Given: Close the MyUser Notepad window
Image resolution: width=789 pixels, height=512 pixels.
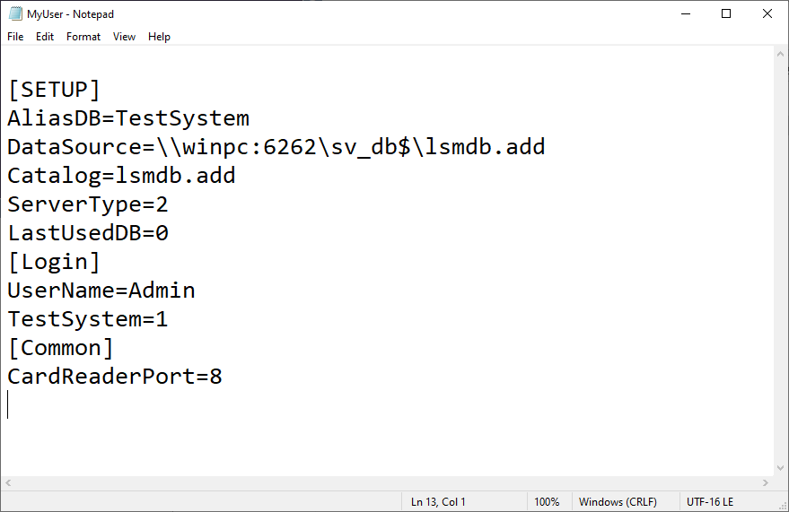Looking at the screenshot, I should tap(767, 13).
